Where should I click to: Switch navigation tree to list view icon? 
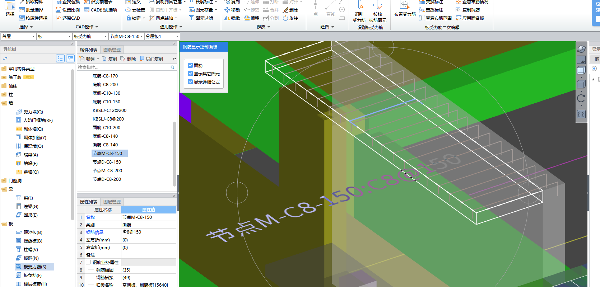coord(60,58)
